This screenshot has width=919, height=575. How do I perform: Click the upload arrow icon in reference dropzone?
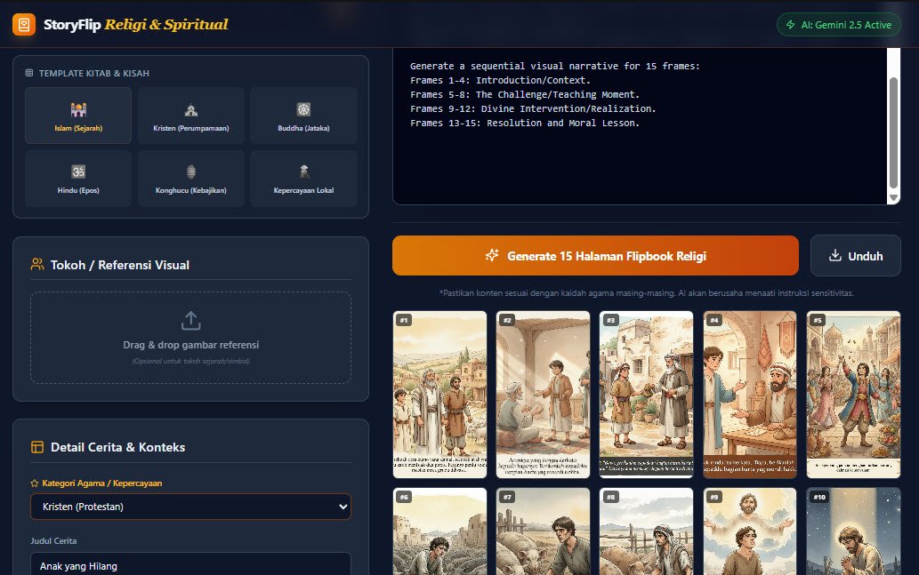pyautogui.click(x=191, y=321)
